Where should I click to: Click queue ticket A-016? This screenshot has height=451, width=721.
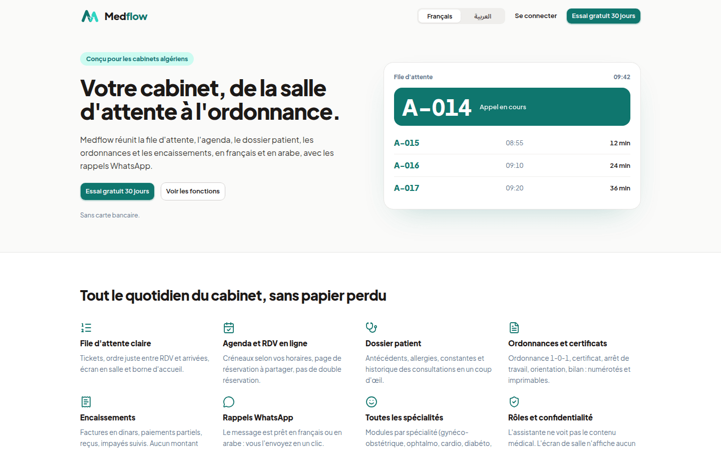tap(407, 165)
